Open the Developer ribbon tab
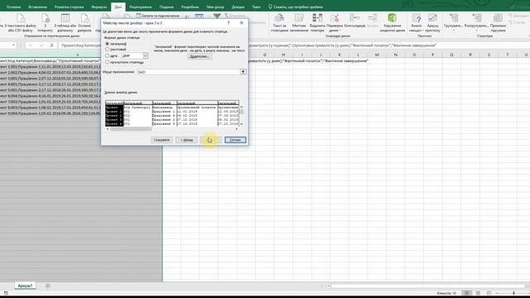Image resolution: width=530 pixels, height=298 pixels. [190, 7]
